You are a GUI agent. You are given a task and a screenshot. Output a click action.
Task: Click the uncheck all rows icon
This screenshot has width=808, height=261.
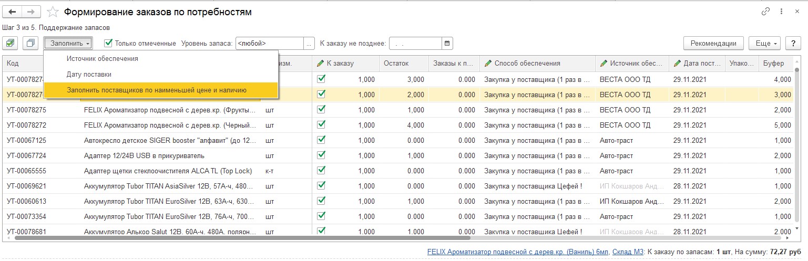(x=30, y=43)
